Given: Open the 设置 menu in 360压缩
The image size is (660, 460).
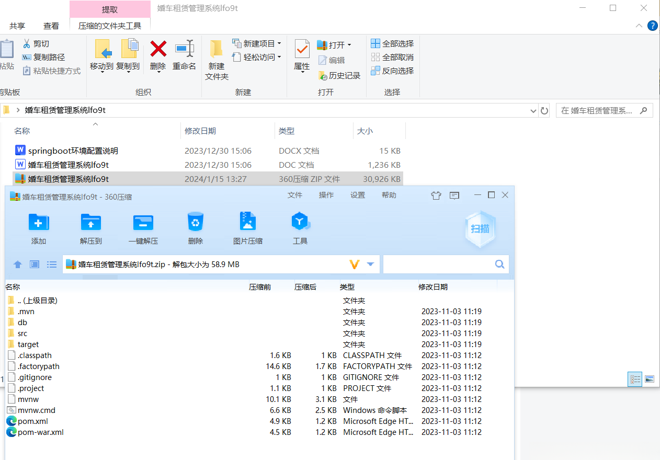Looking at the screenshot, I should point(358,195).
